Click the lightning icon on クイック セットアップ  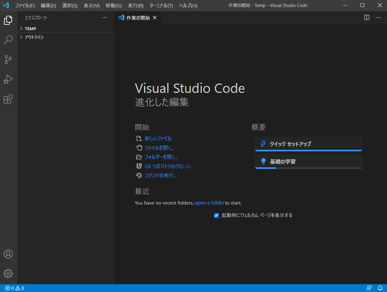tap(263, 144)
